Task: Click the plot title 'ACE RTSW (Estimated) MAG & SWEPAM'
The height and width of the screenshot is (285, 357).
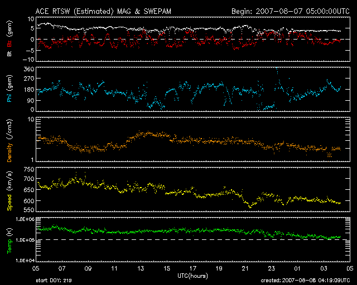Action: click(x=103, y=11)
